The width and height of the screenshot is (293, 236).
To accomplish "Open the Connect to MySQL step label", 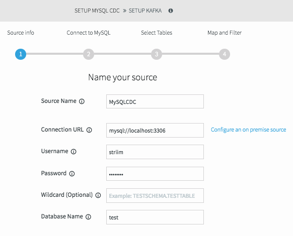I will (89, 33).
